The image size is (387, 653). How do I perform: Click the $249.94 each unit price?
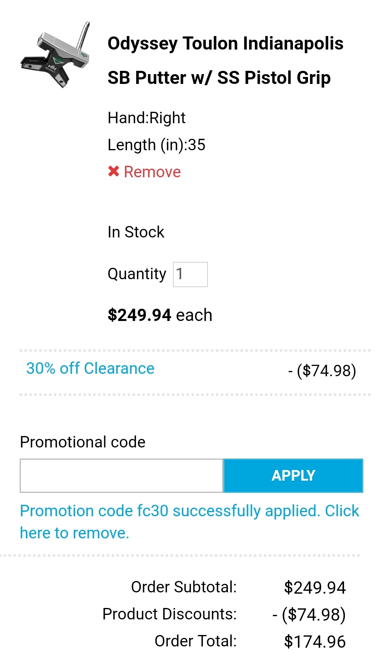click(160, 315)
